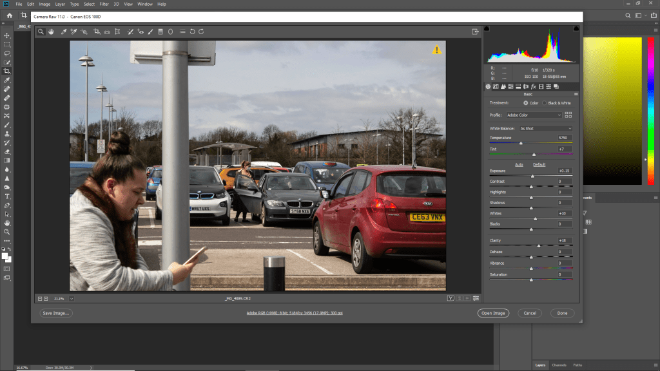660x371 pixels.
Task: Select the Crop tool in Camera Raw
Action: (x=95, y=31)
